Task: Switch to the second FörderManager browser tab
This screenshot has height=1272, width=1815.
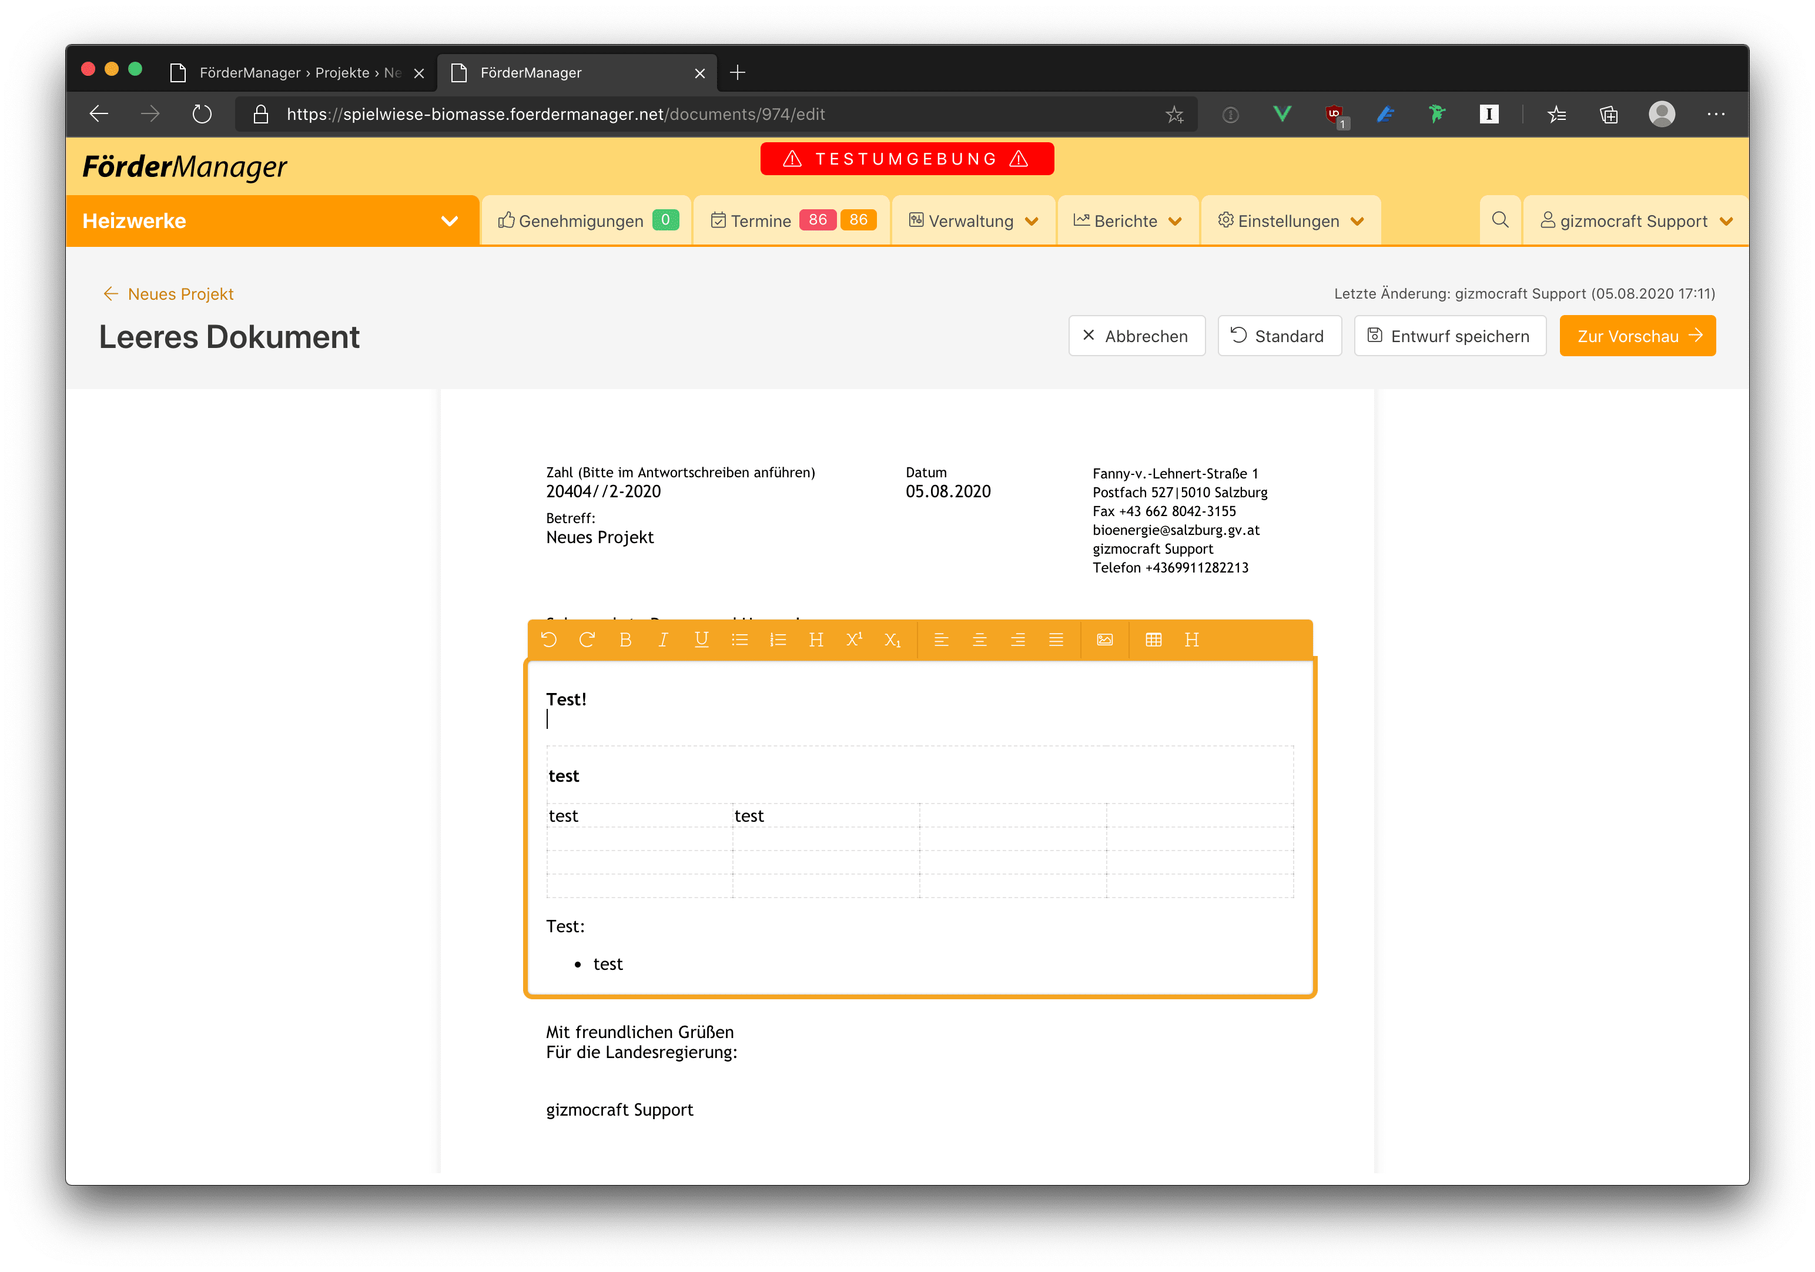Action: (577, 73)
